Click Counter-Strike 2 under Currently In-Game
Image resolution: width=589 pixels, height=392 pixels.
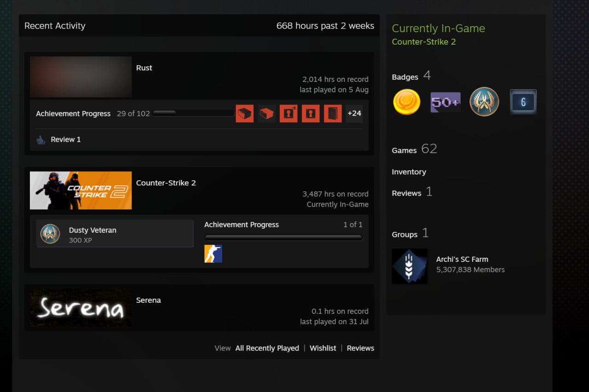coord(424,42)
